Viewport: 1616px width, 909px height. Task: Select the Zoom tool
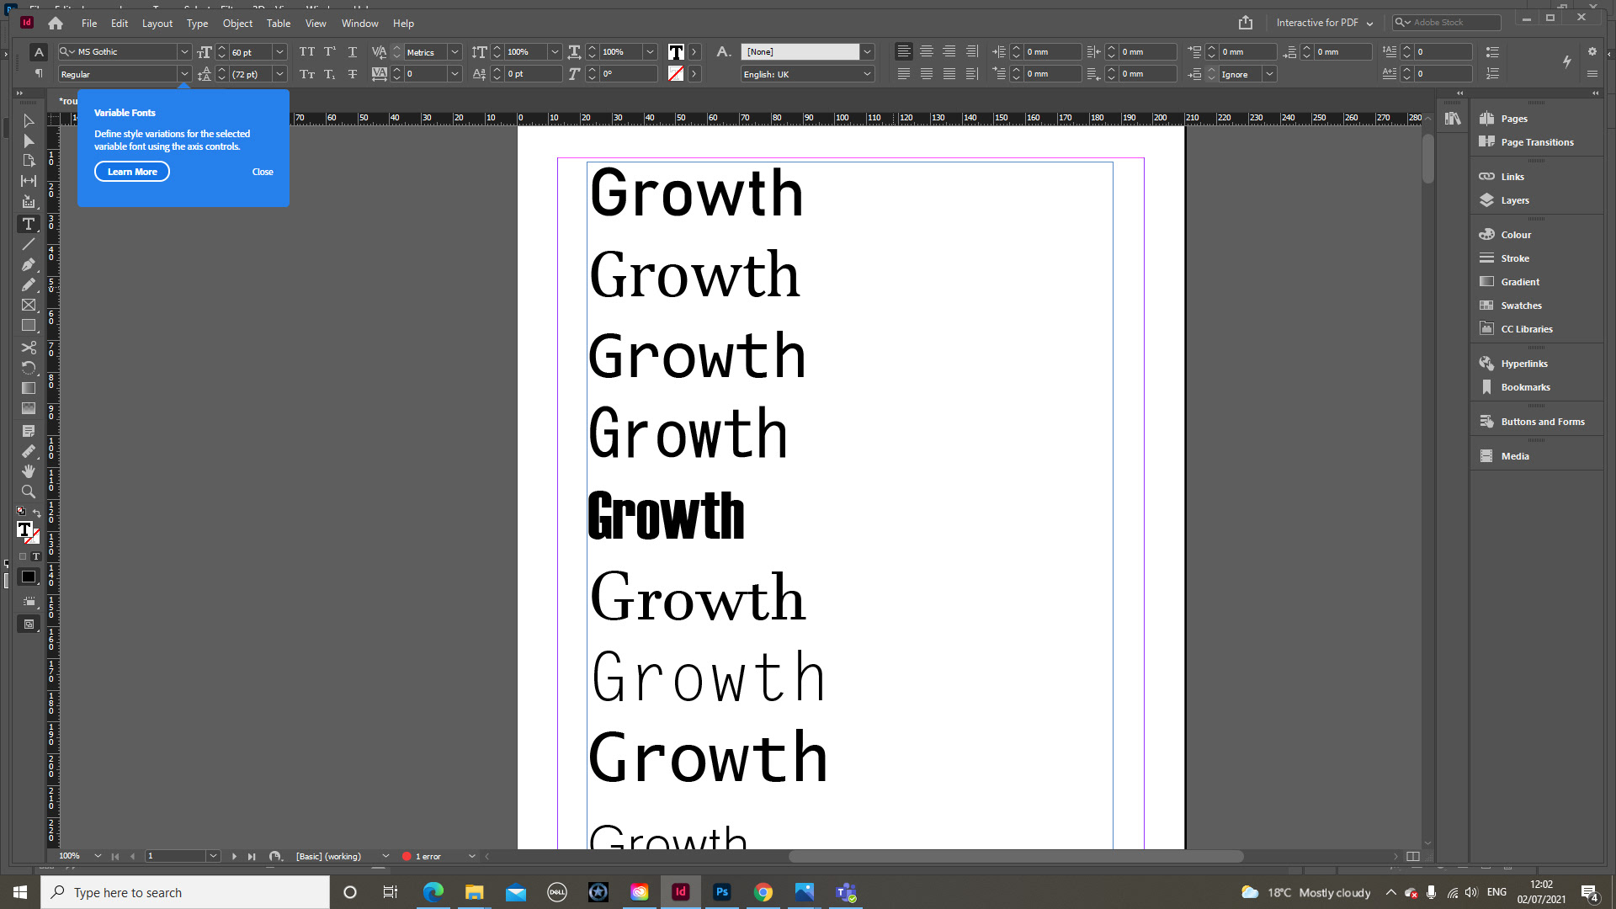coord(28,492)
